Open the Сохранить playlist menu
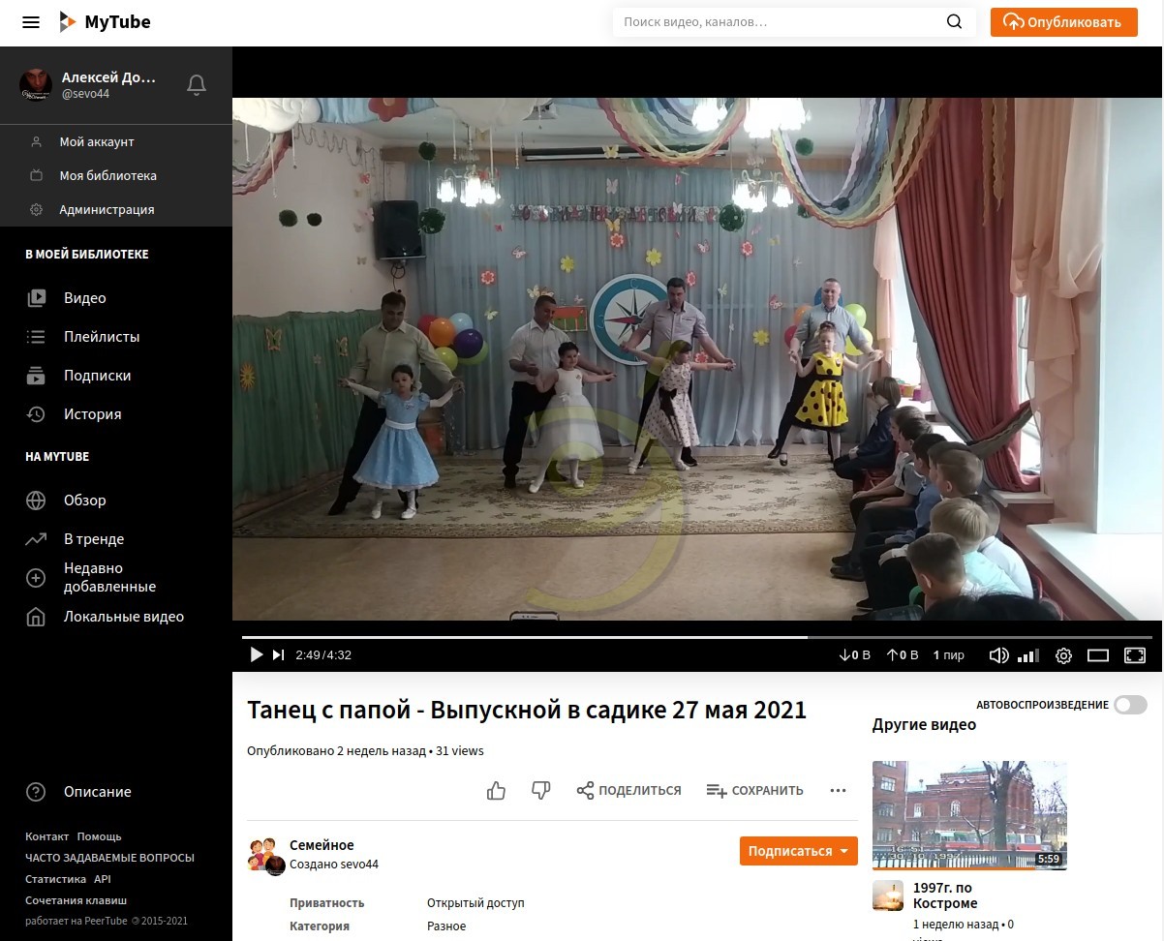Image resolution: width=1164 pixels, height=941 pixels. pos(755,791)
